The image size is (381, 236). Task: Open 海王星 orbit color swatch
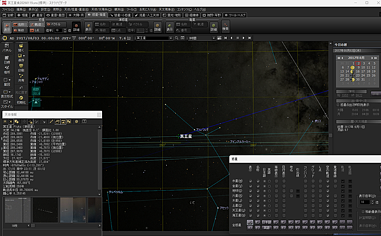[x=350, y=215]
